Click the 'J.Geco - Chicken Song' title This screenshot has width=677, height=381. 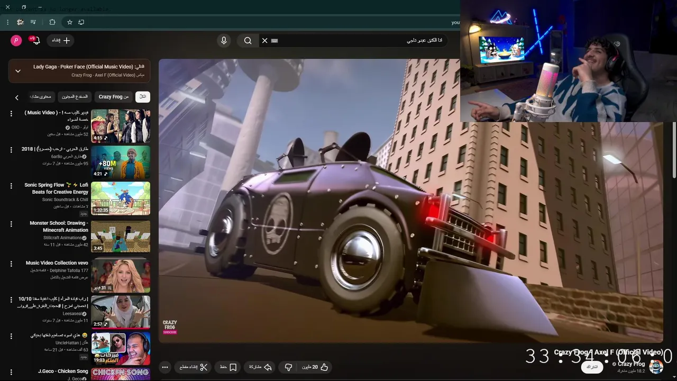point(63,371)
